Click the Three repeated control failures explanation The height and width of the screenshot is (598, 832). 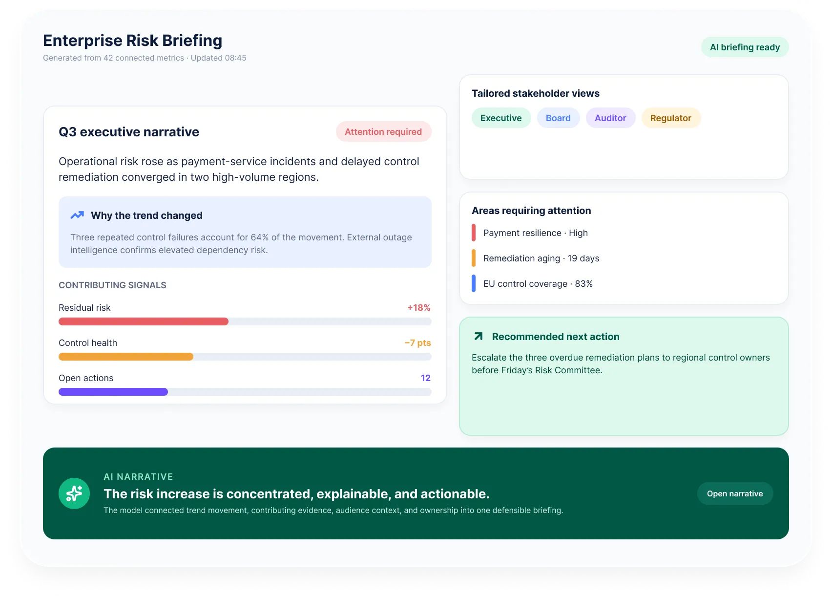(x=241, y=243)
